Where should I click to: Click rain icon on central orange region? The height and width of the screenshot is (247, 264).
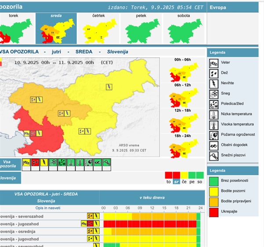click(61, 114)
